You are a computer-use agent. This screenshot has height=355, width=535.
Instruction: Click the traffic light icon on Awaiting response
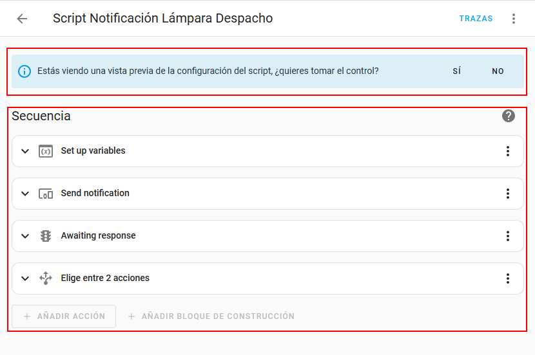coord(45,236)
